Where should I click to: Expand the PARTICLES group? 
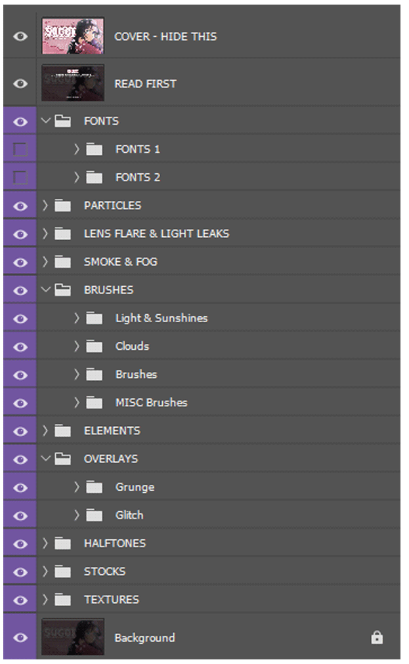45,205
